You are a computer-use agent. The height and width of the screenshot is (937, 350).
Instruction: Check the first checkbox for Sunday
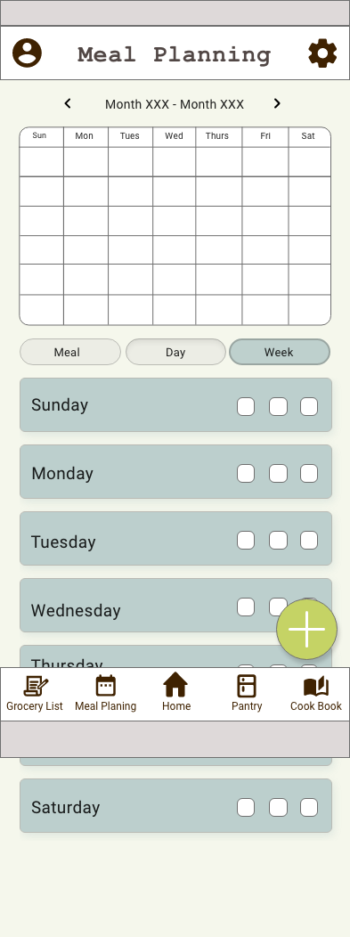246,406
